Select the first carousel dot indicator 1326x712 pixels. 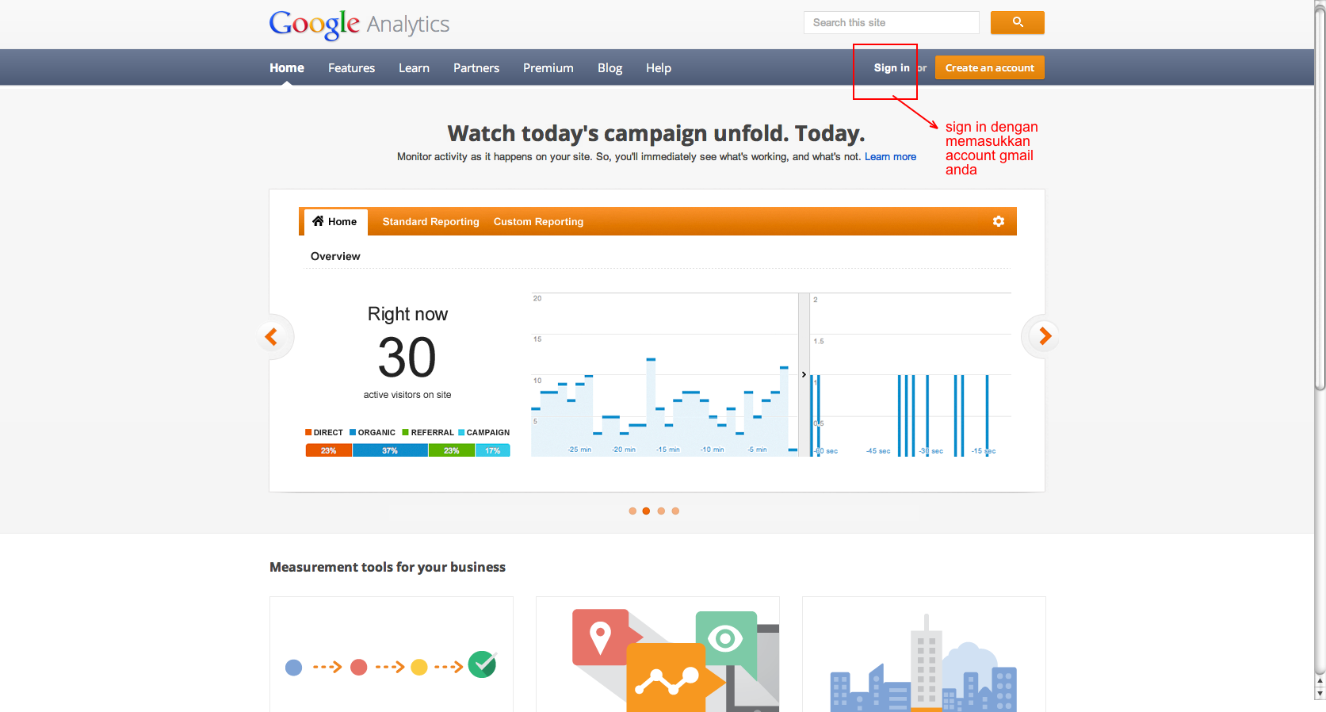[x=632, y=511]
